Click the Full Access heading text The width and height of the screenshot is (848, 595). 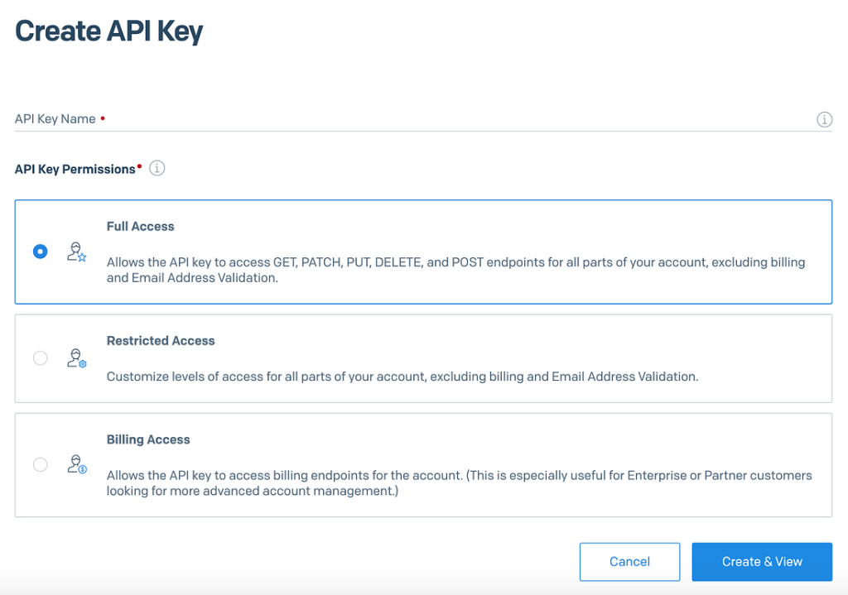pos(141,226)
